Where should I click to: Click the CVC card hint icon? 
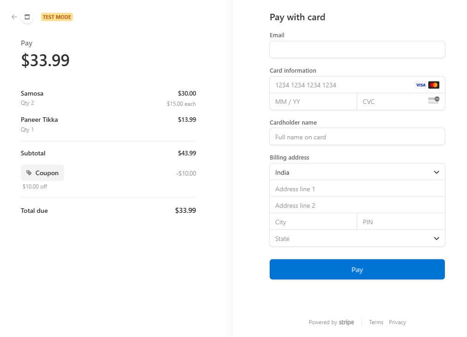pyautogui.click(x=434, y=100)
